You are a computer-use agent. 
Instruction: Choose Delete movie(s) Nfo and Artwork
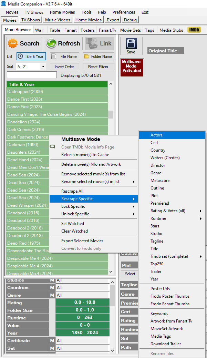click(93, 164)
